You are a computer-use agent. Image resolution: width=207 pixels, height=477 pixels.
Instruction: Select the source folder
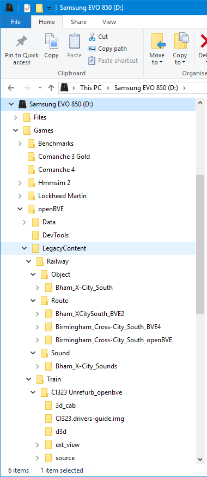tap(65, 457)
